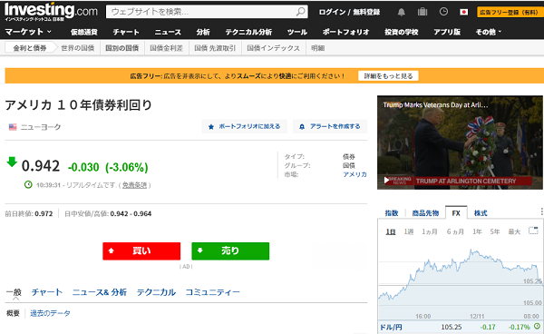This screenshot has width=544, height=334.
Task: Click the アメリカ market link
Action: (355, 174)
